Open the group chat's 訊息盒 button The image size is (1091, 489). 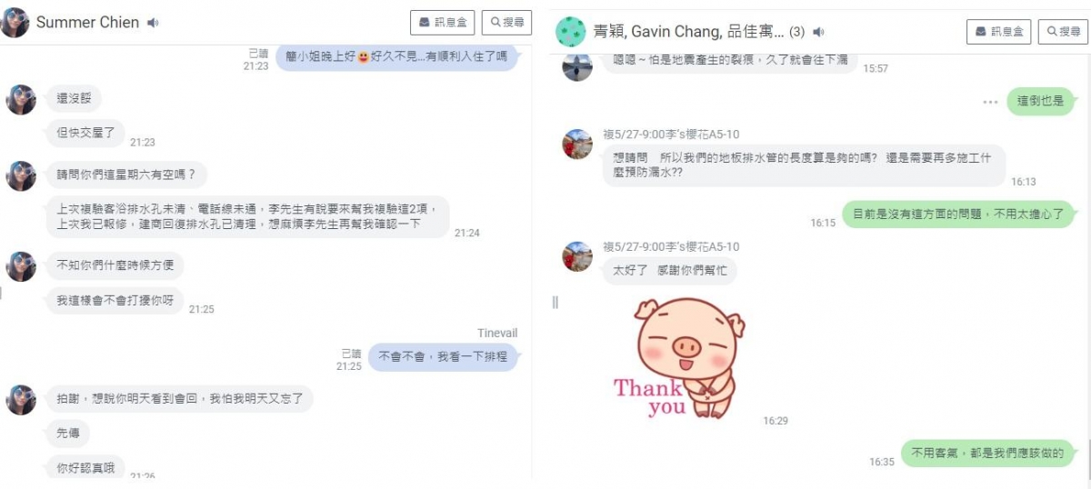998,32
